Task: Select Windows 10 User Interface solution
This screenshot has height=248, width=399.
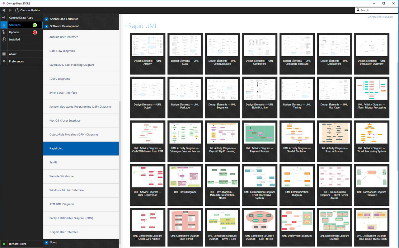Action: pyautogui.click(x=81, y=190)
